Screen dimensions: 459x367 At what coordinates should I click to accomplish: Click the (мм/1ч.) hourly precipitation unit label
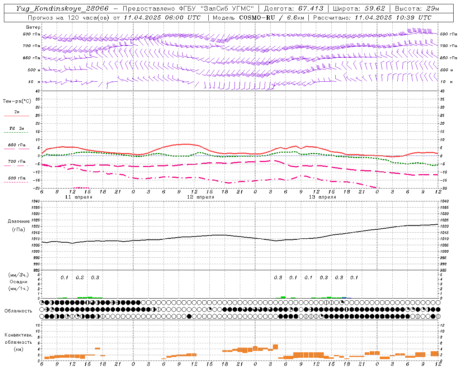click(x=19, y=289)
